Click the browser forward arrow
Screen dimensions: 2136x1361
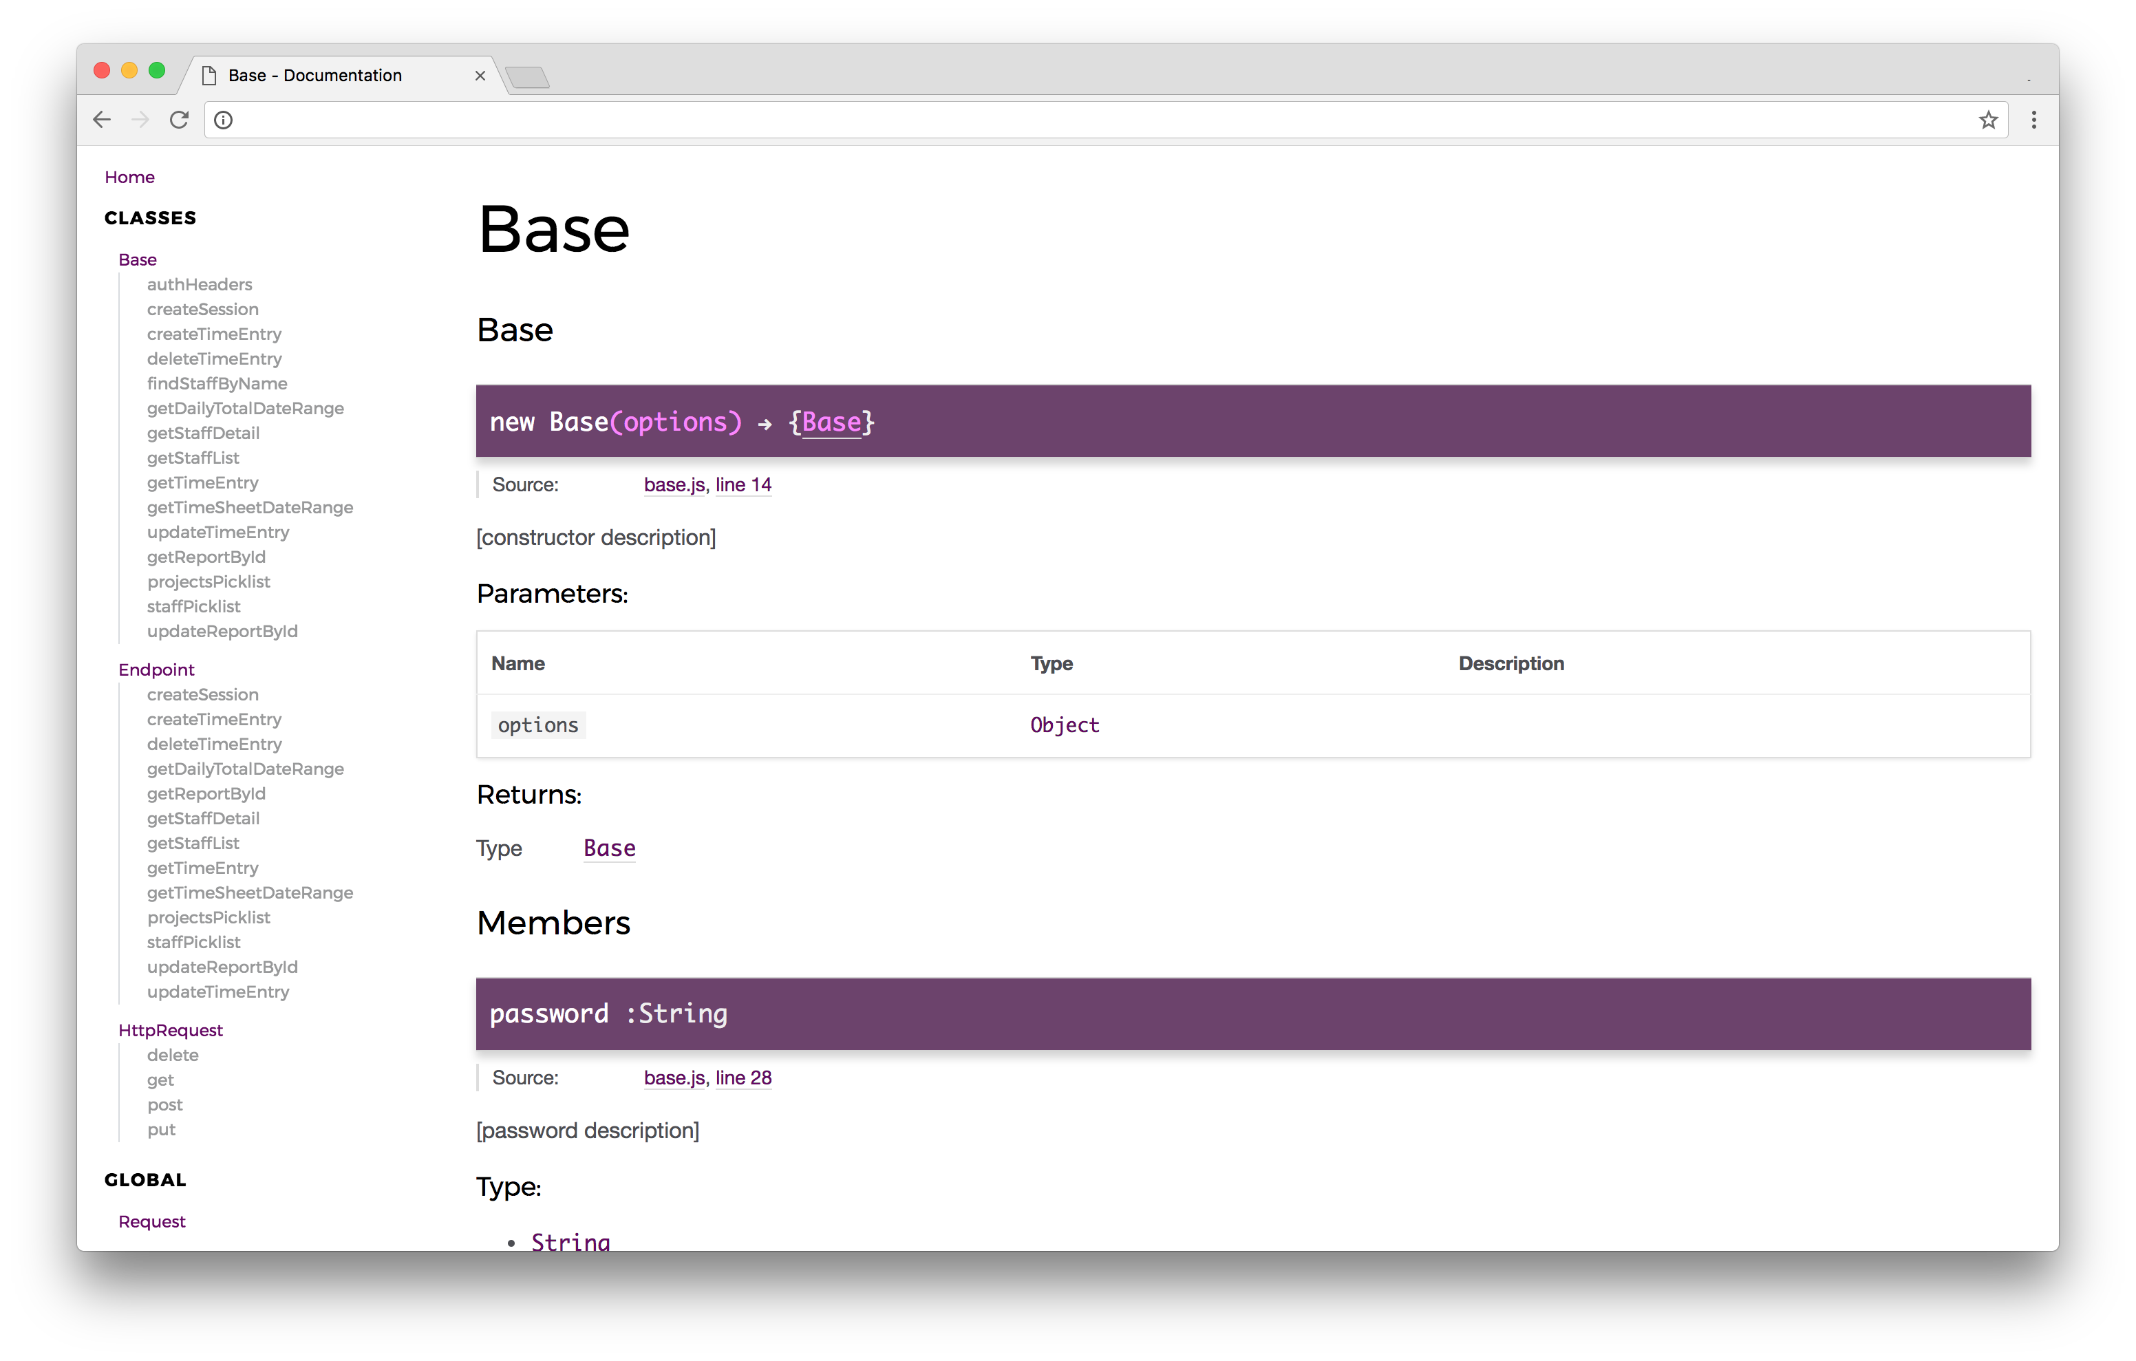tap(140, 120)
